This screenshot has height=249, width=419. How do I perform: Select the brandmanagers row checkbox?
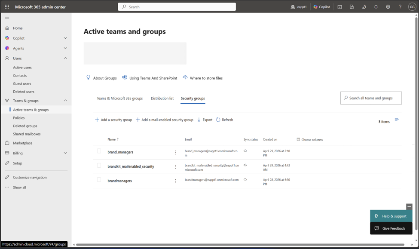99,180
